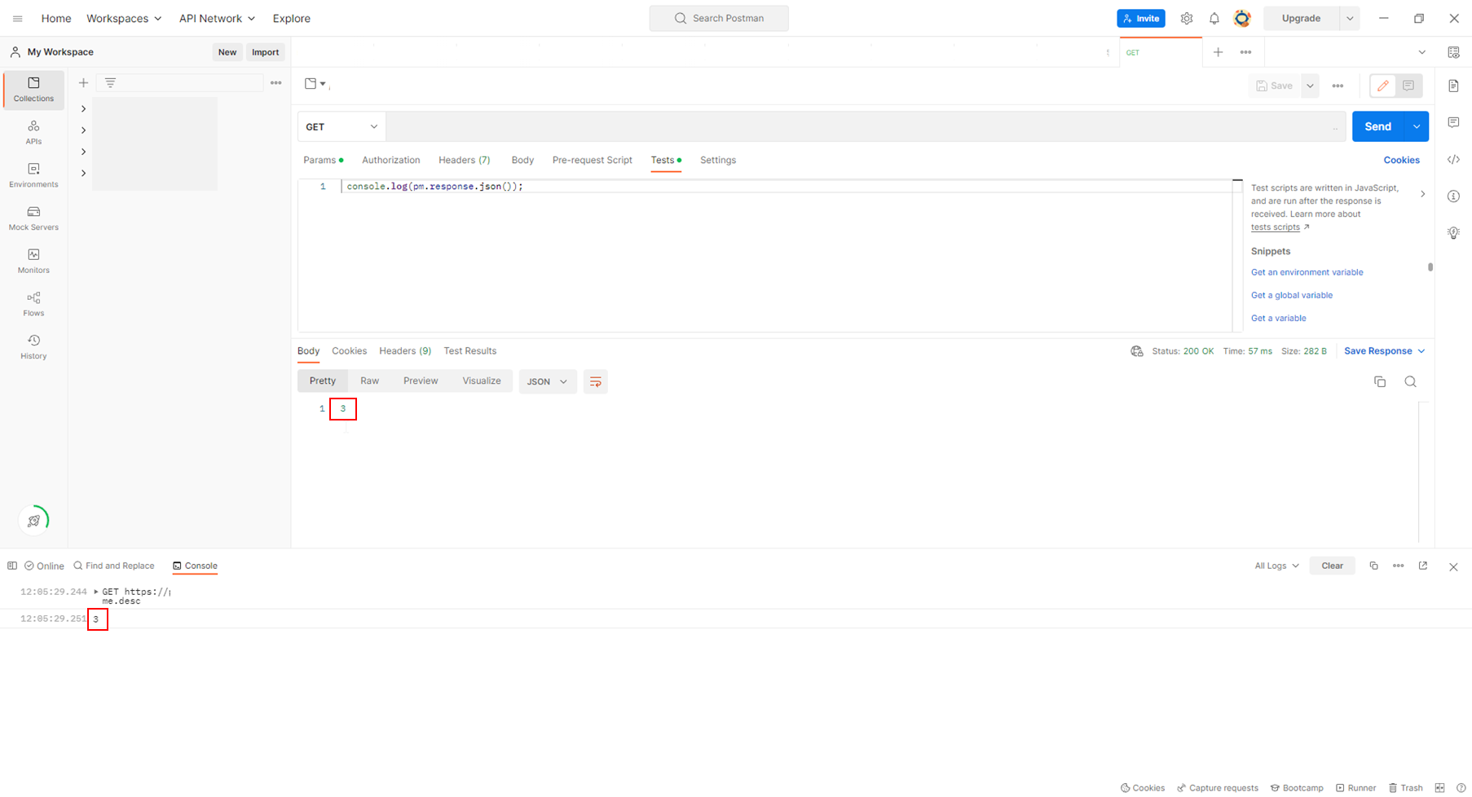Expand the first collection chevron

click(x=83, y=108)
